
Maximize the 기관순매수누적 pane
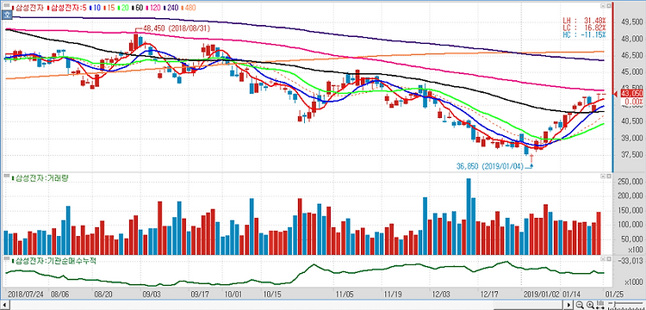pos(602,259)
